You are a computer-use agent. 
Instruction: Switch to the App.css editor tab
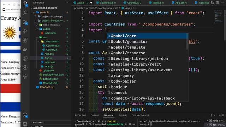180,3
